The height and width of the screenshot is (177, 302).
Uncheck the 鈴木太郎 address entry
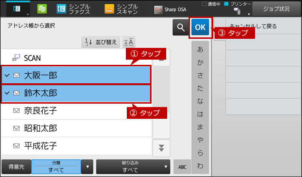coord(76,93)
